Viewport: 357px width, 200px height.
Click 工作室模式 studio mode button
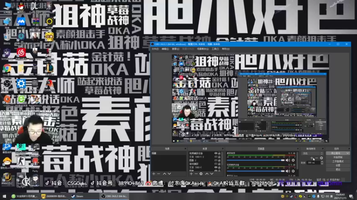click(x=338, y=161)
